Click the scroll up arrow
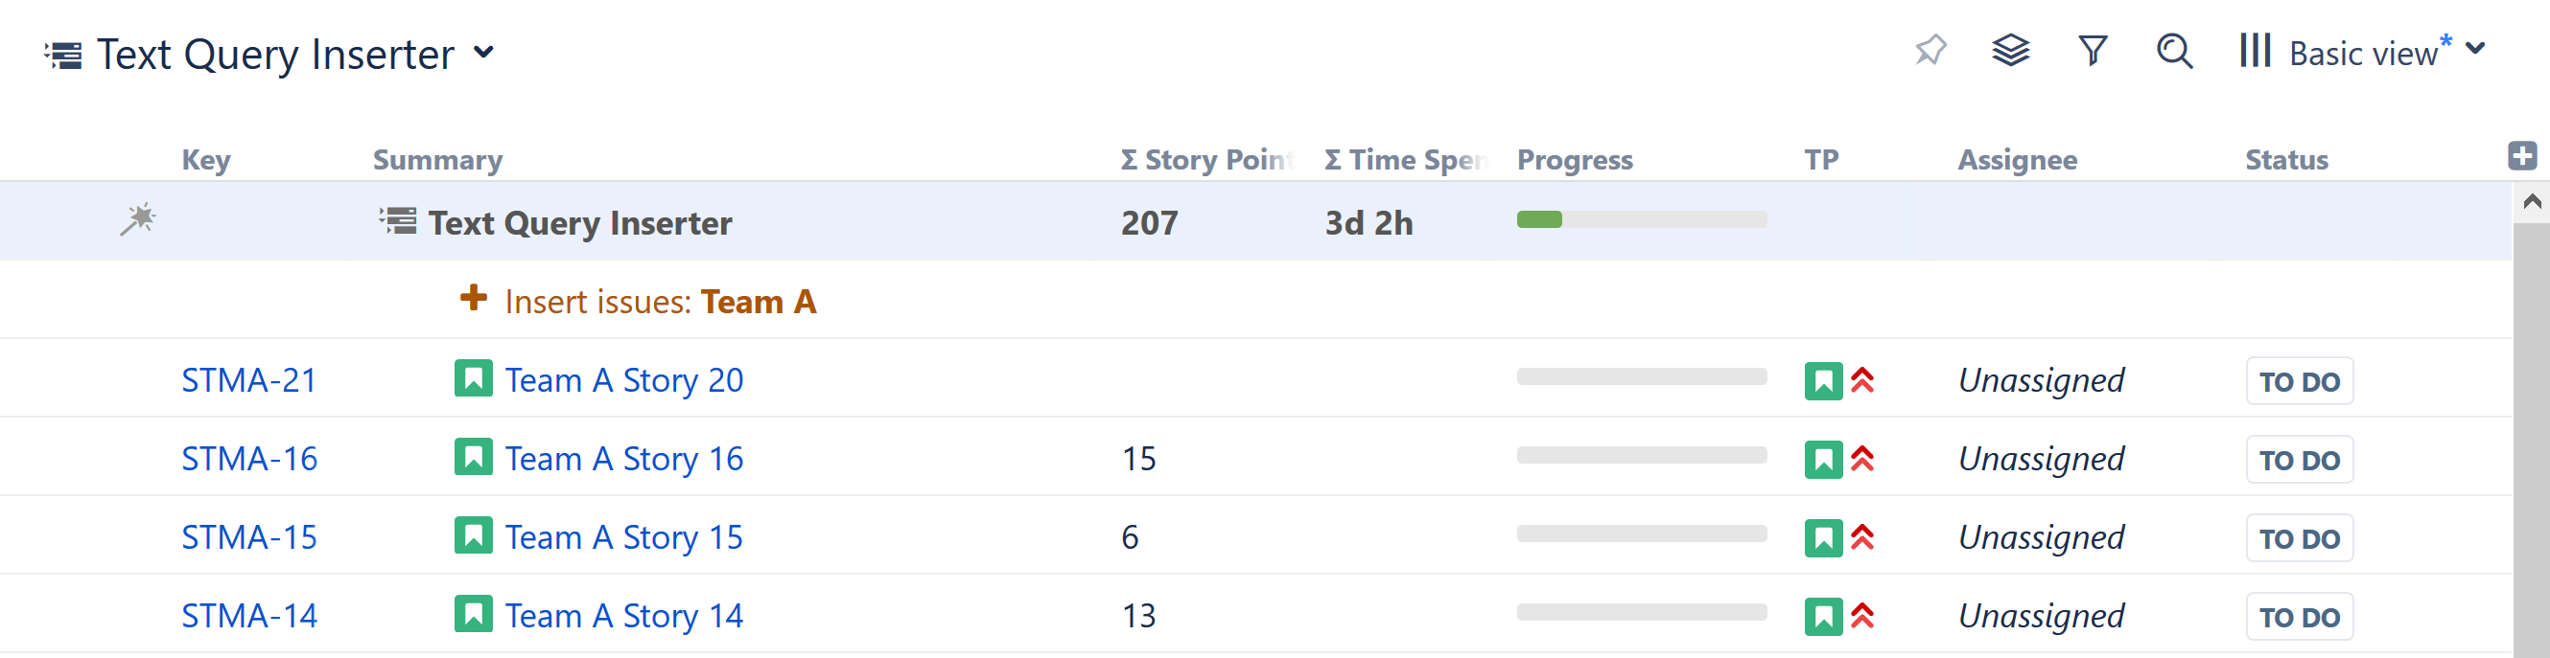2550x658 pixels. [2531, 202]
